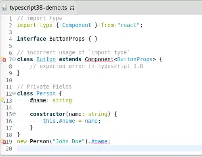Click the constructor keyword

pyautogui.click(x=48, y=114)
